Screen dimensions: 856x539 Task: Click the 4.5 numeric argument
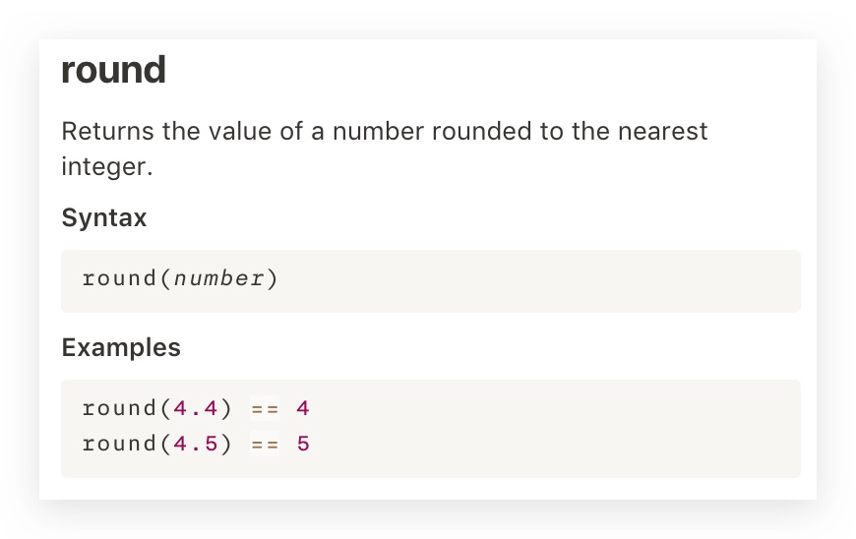tap(196, 444)
